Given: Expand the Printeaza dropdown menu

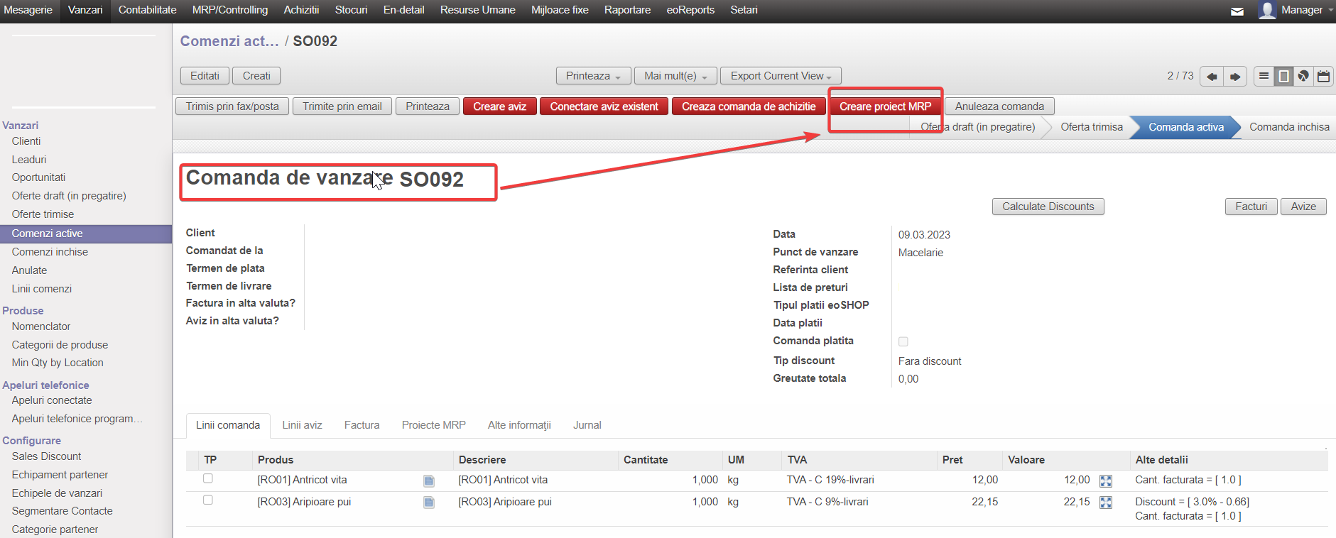Looking at the screenshot, I should (x=593, y=76).
